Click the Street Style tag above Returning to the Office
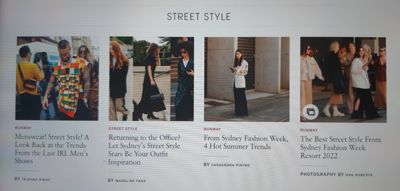Viewport: 400px width, 191px height. (123, 129)
